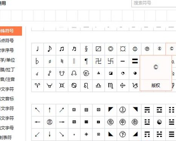Select the circled 左 character
This screenshot has width=176, height=141.
[x=110, y=122]
